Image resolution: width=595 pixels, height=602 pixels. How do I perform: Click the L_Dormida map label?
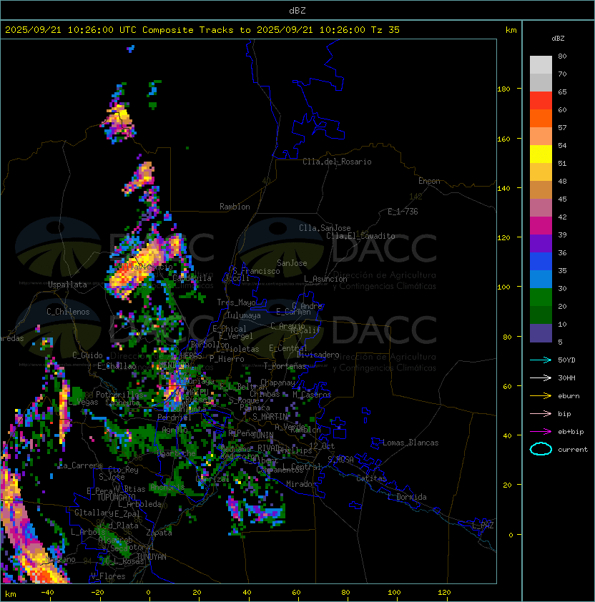408,497
